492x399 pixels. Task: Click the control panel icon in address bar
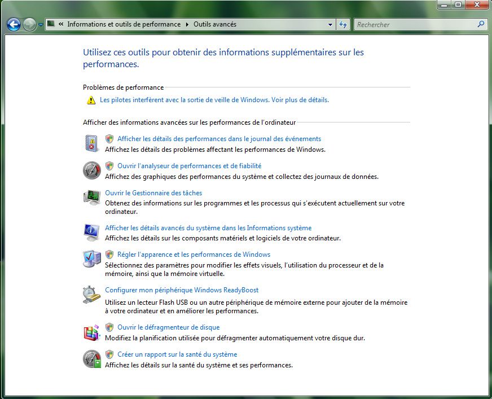click(x=51, y=24)
